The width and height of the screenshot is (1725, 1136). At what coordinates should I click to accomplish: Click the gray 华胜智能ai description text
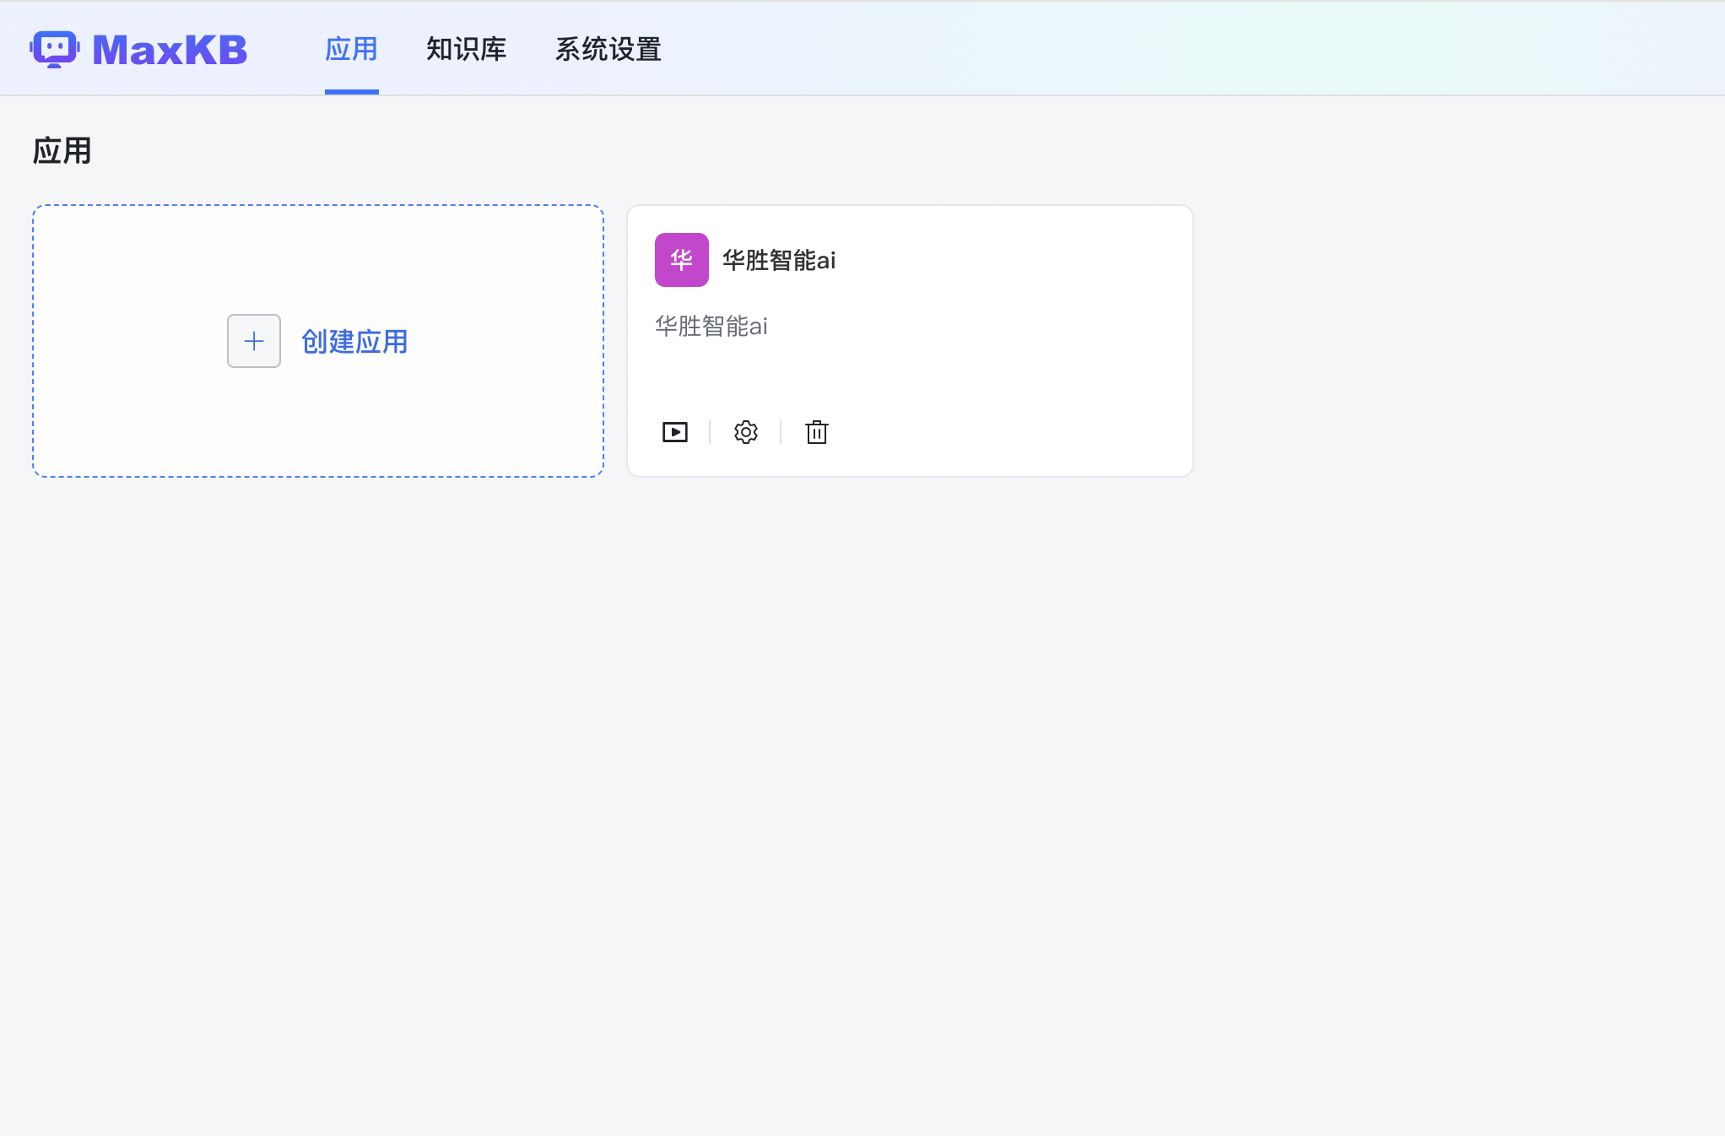tap(711, 326)
